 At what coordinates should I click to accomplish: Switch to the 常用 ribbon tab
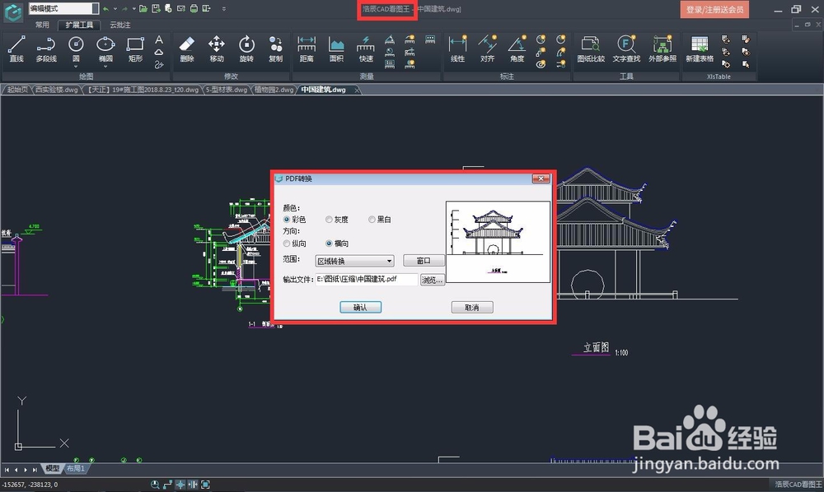tap(42, 25)
